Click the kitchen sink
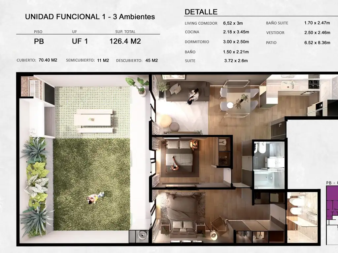 [x=287, y=85]
